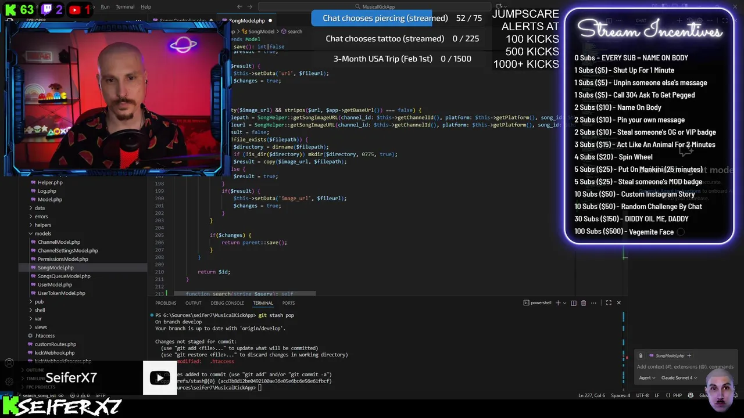Image resolution: width=744 pixels, height=418 pixels.
Task: Select the powershell terminal profile
Action: [x=537, y=303]
